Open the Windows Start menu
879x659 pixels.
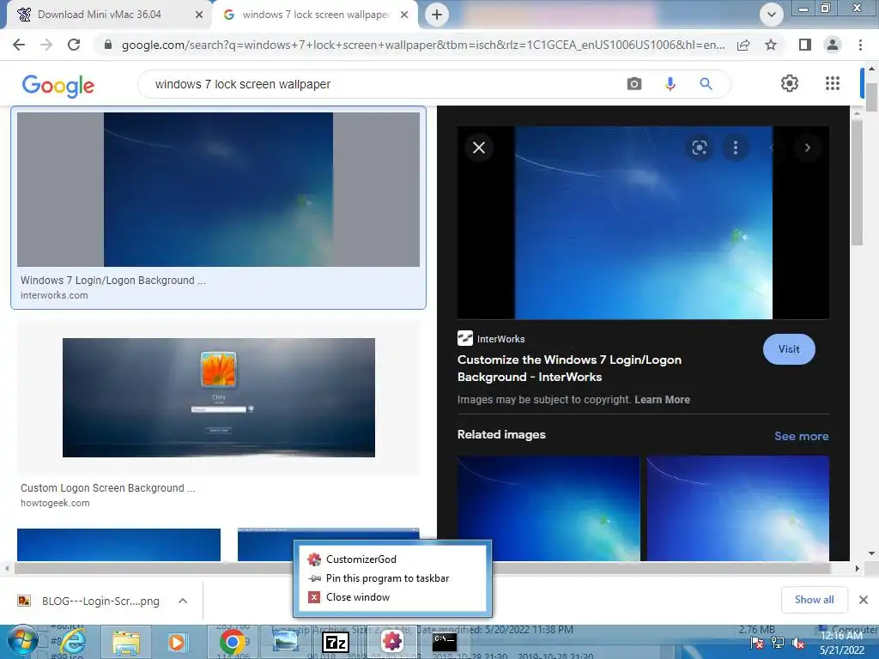pyautogui.click(x=22, y=642)
